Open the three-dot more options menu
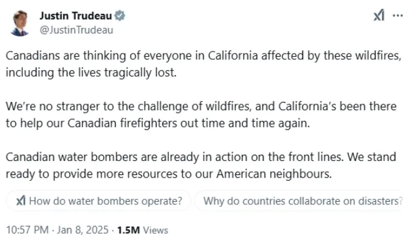This screenshot has height=240, width=414. (x=397, y=15)
